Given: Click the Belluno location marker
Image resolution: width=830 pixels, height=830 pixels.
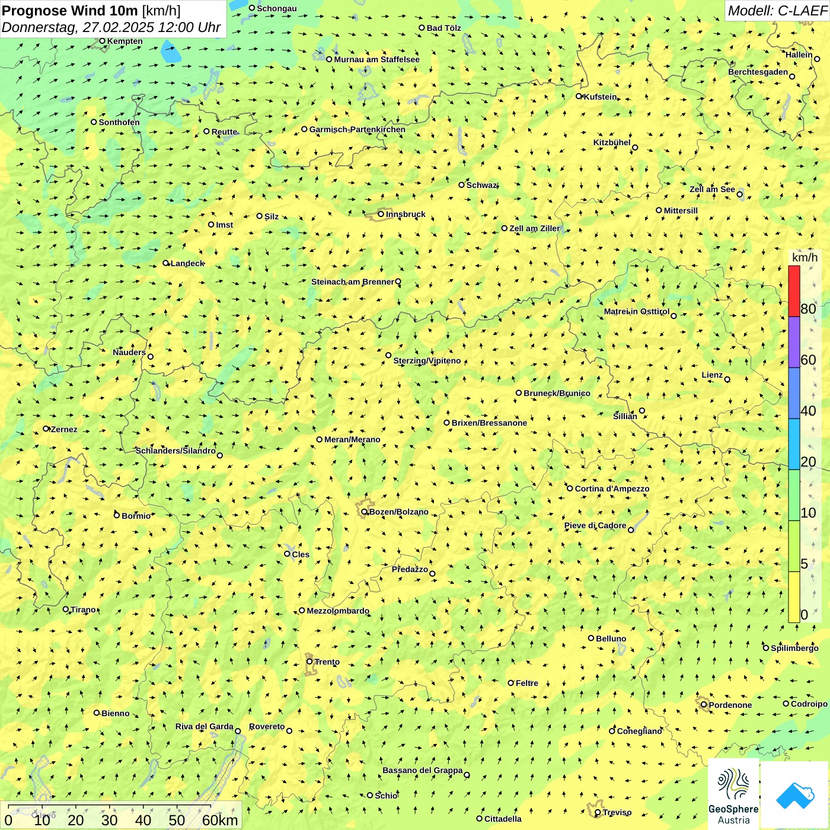Looking at the screenshot, I should pos(591,638).
